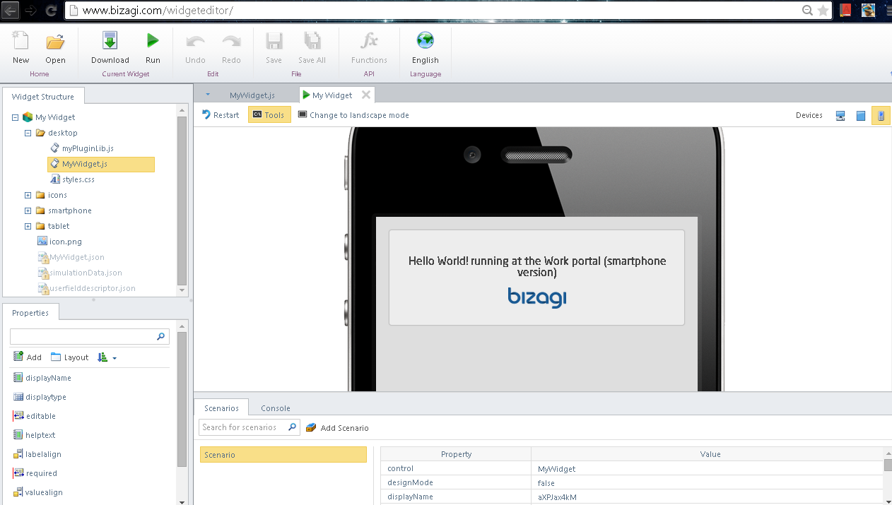Select the tablet device icon
The height and width of the screenshot is (505, 892).
[860, 116]
